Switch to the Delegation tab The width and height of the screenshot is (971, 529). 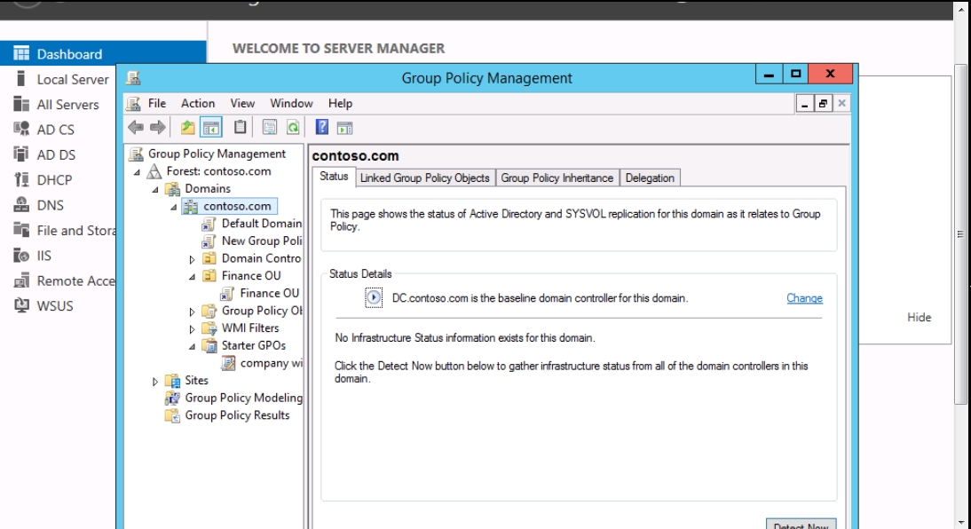pyautogui.click(x=650, y=178)
